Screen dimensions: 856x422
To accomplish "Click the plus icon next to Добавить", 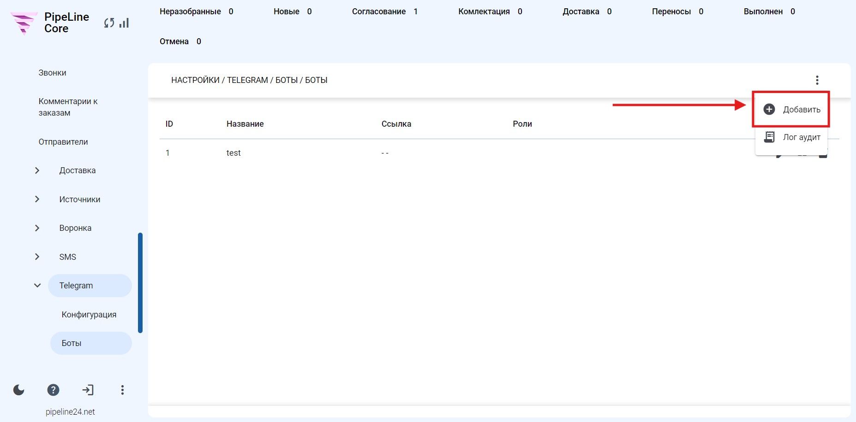I will pyautogui.click(x=769, y=109).
